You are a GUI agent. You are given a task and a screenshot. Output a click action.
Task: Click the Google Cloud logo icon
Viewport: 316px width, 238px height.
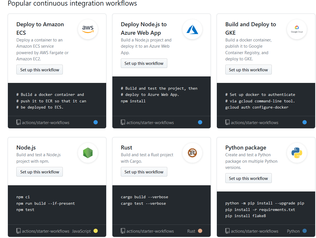click(297, 29)
